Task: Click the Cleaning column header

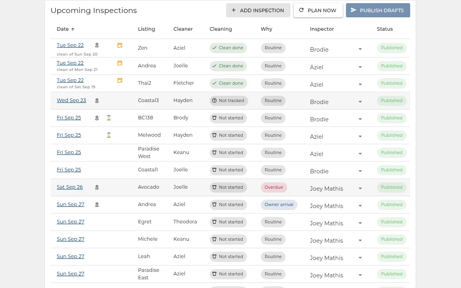Action: pyautogui.click(x=221, y=29)
